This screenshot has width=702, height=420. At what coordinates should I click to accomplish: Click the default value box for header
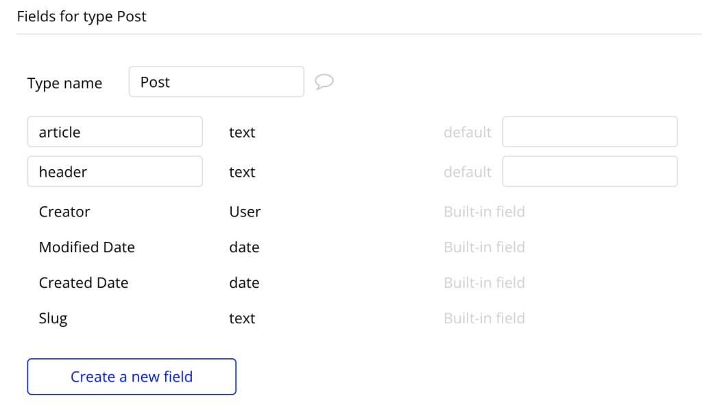590,171
